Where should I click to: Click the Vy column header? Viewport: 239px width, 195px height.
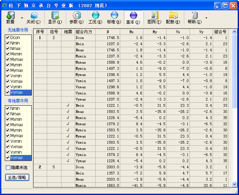pos(201,32)
